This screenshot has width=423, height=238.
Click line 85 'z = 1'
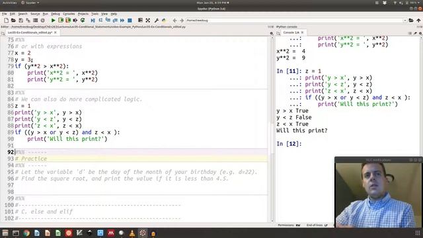(22, 106)
